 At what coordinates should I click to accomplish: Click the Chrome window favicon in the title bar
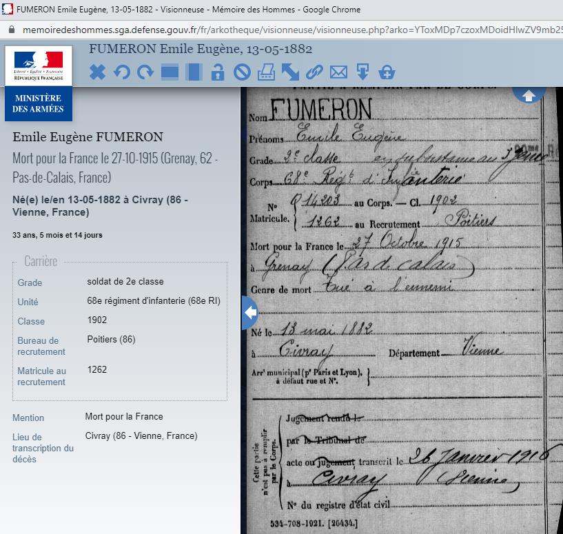7,9
